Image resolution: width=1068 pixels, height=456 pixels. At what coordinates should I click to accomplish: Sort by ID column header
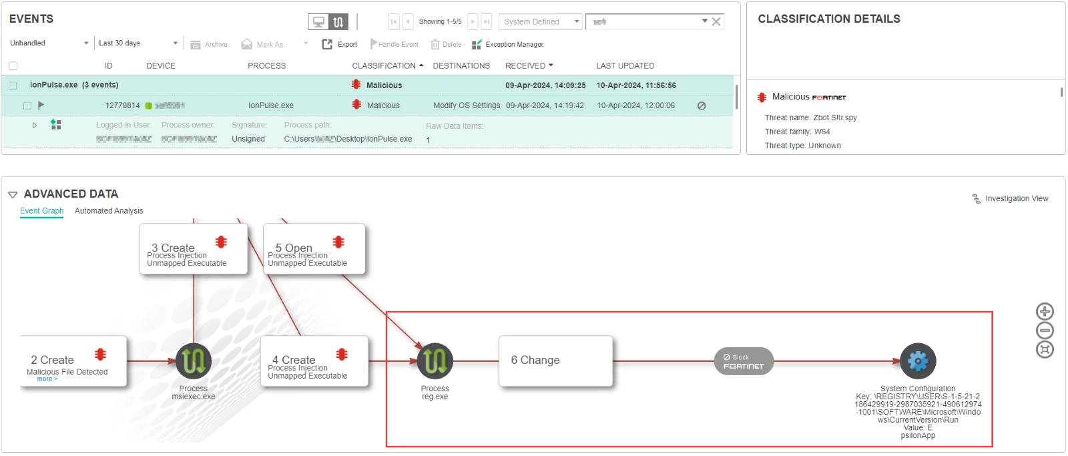pyautogui.click(x=109, y=66)
